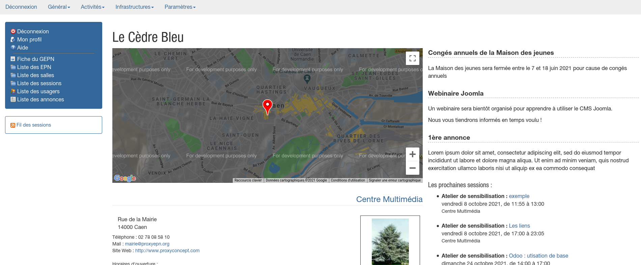Click the RSS feed icon for sessions
This screenshot has height=265, width=641.
13,125
